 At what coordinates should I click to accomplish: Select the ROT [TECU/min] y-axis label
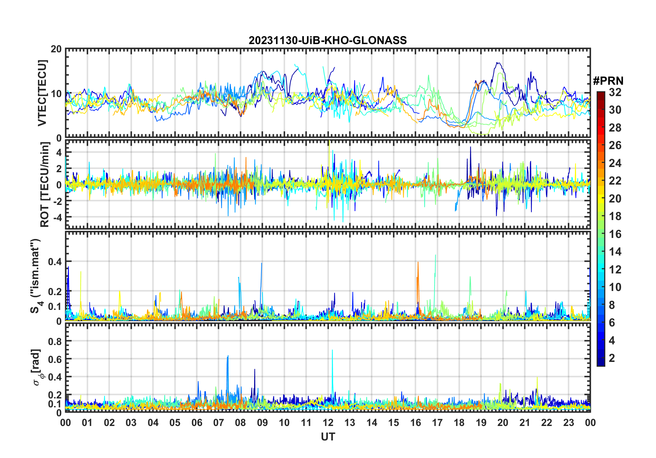45,185
